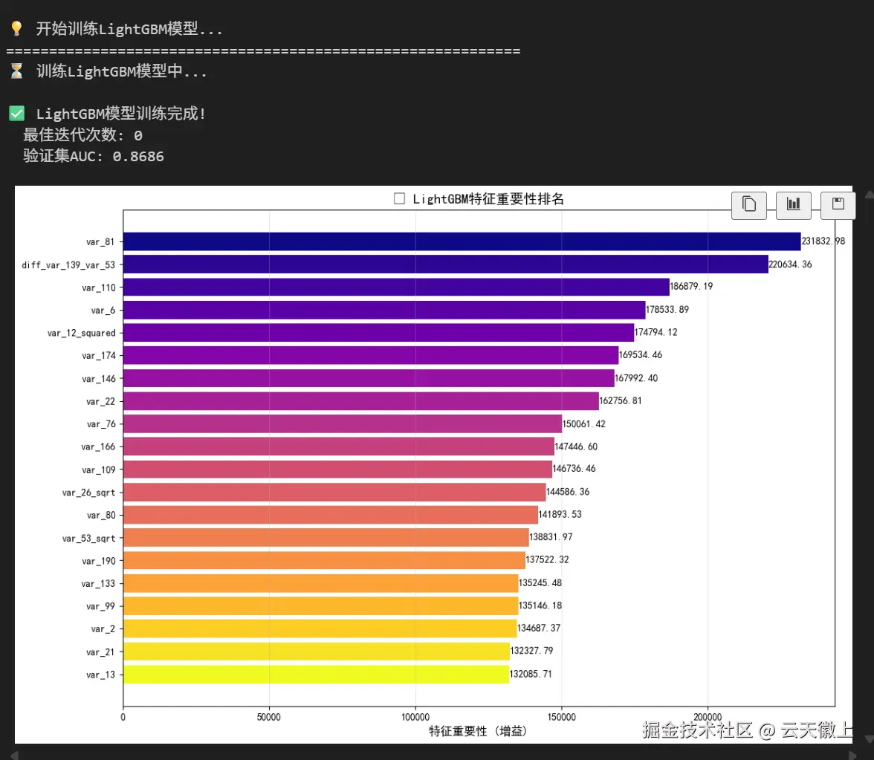The height and width of the screenshot is (760, 874).
Task: Click the y-axis label var_174
Action: pos(99,355)
